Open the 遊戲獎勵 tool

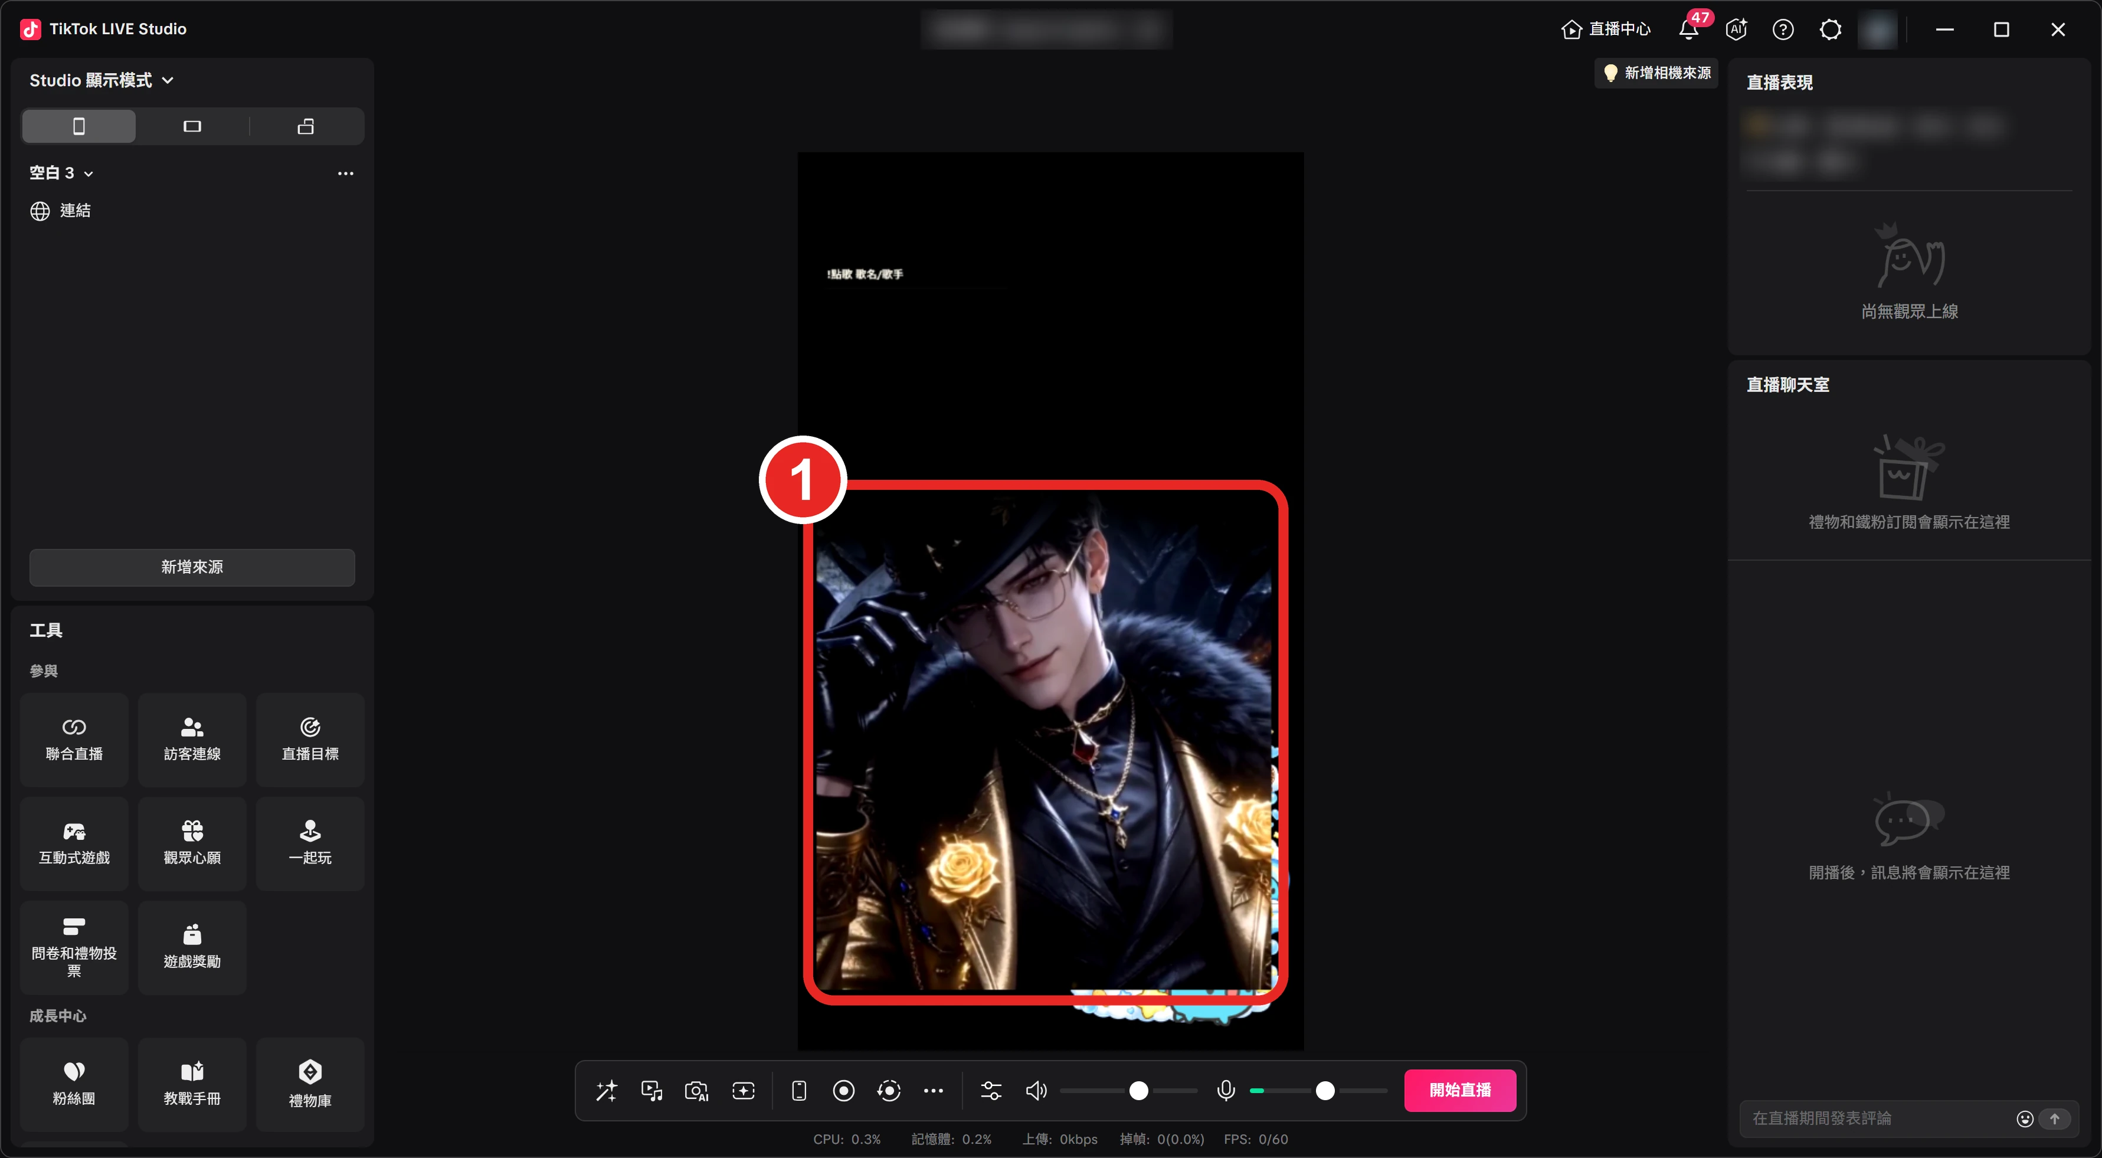click(192, 947)
